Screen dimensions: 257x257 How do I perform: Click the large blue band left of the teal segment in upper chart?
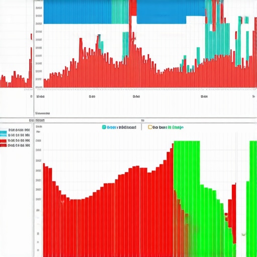77,12
